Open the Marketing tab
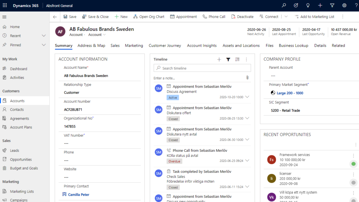 134,46
